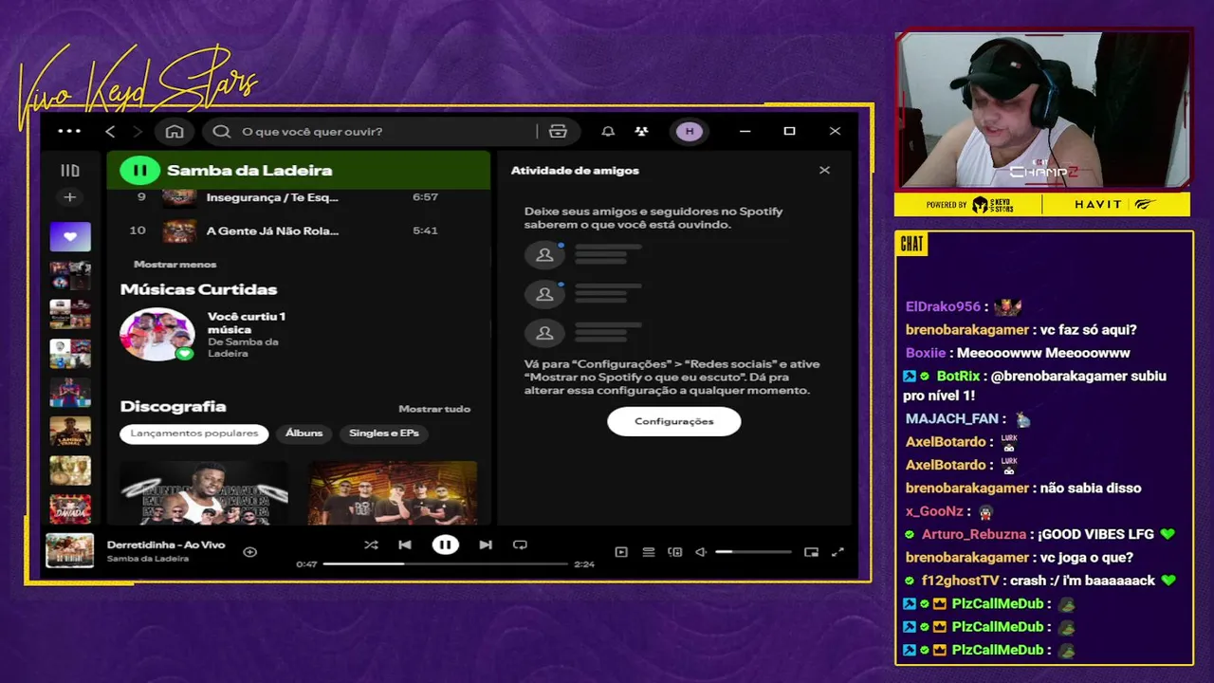Image resolution: width=1214 pixels, height=683 pixels.
Task: Open second discography album cover
Action: [393, 493]
